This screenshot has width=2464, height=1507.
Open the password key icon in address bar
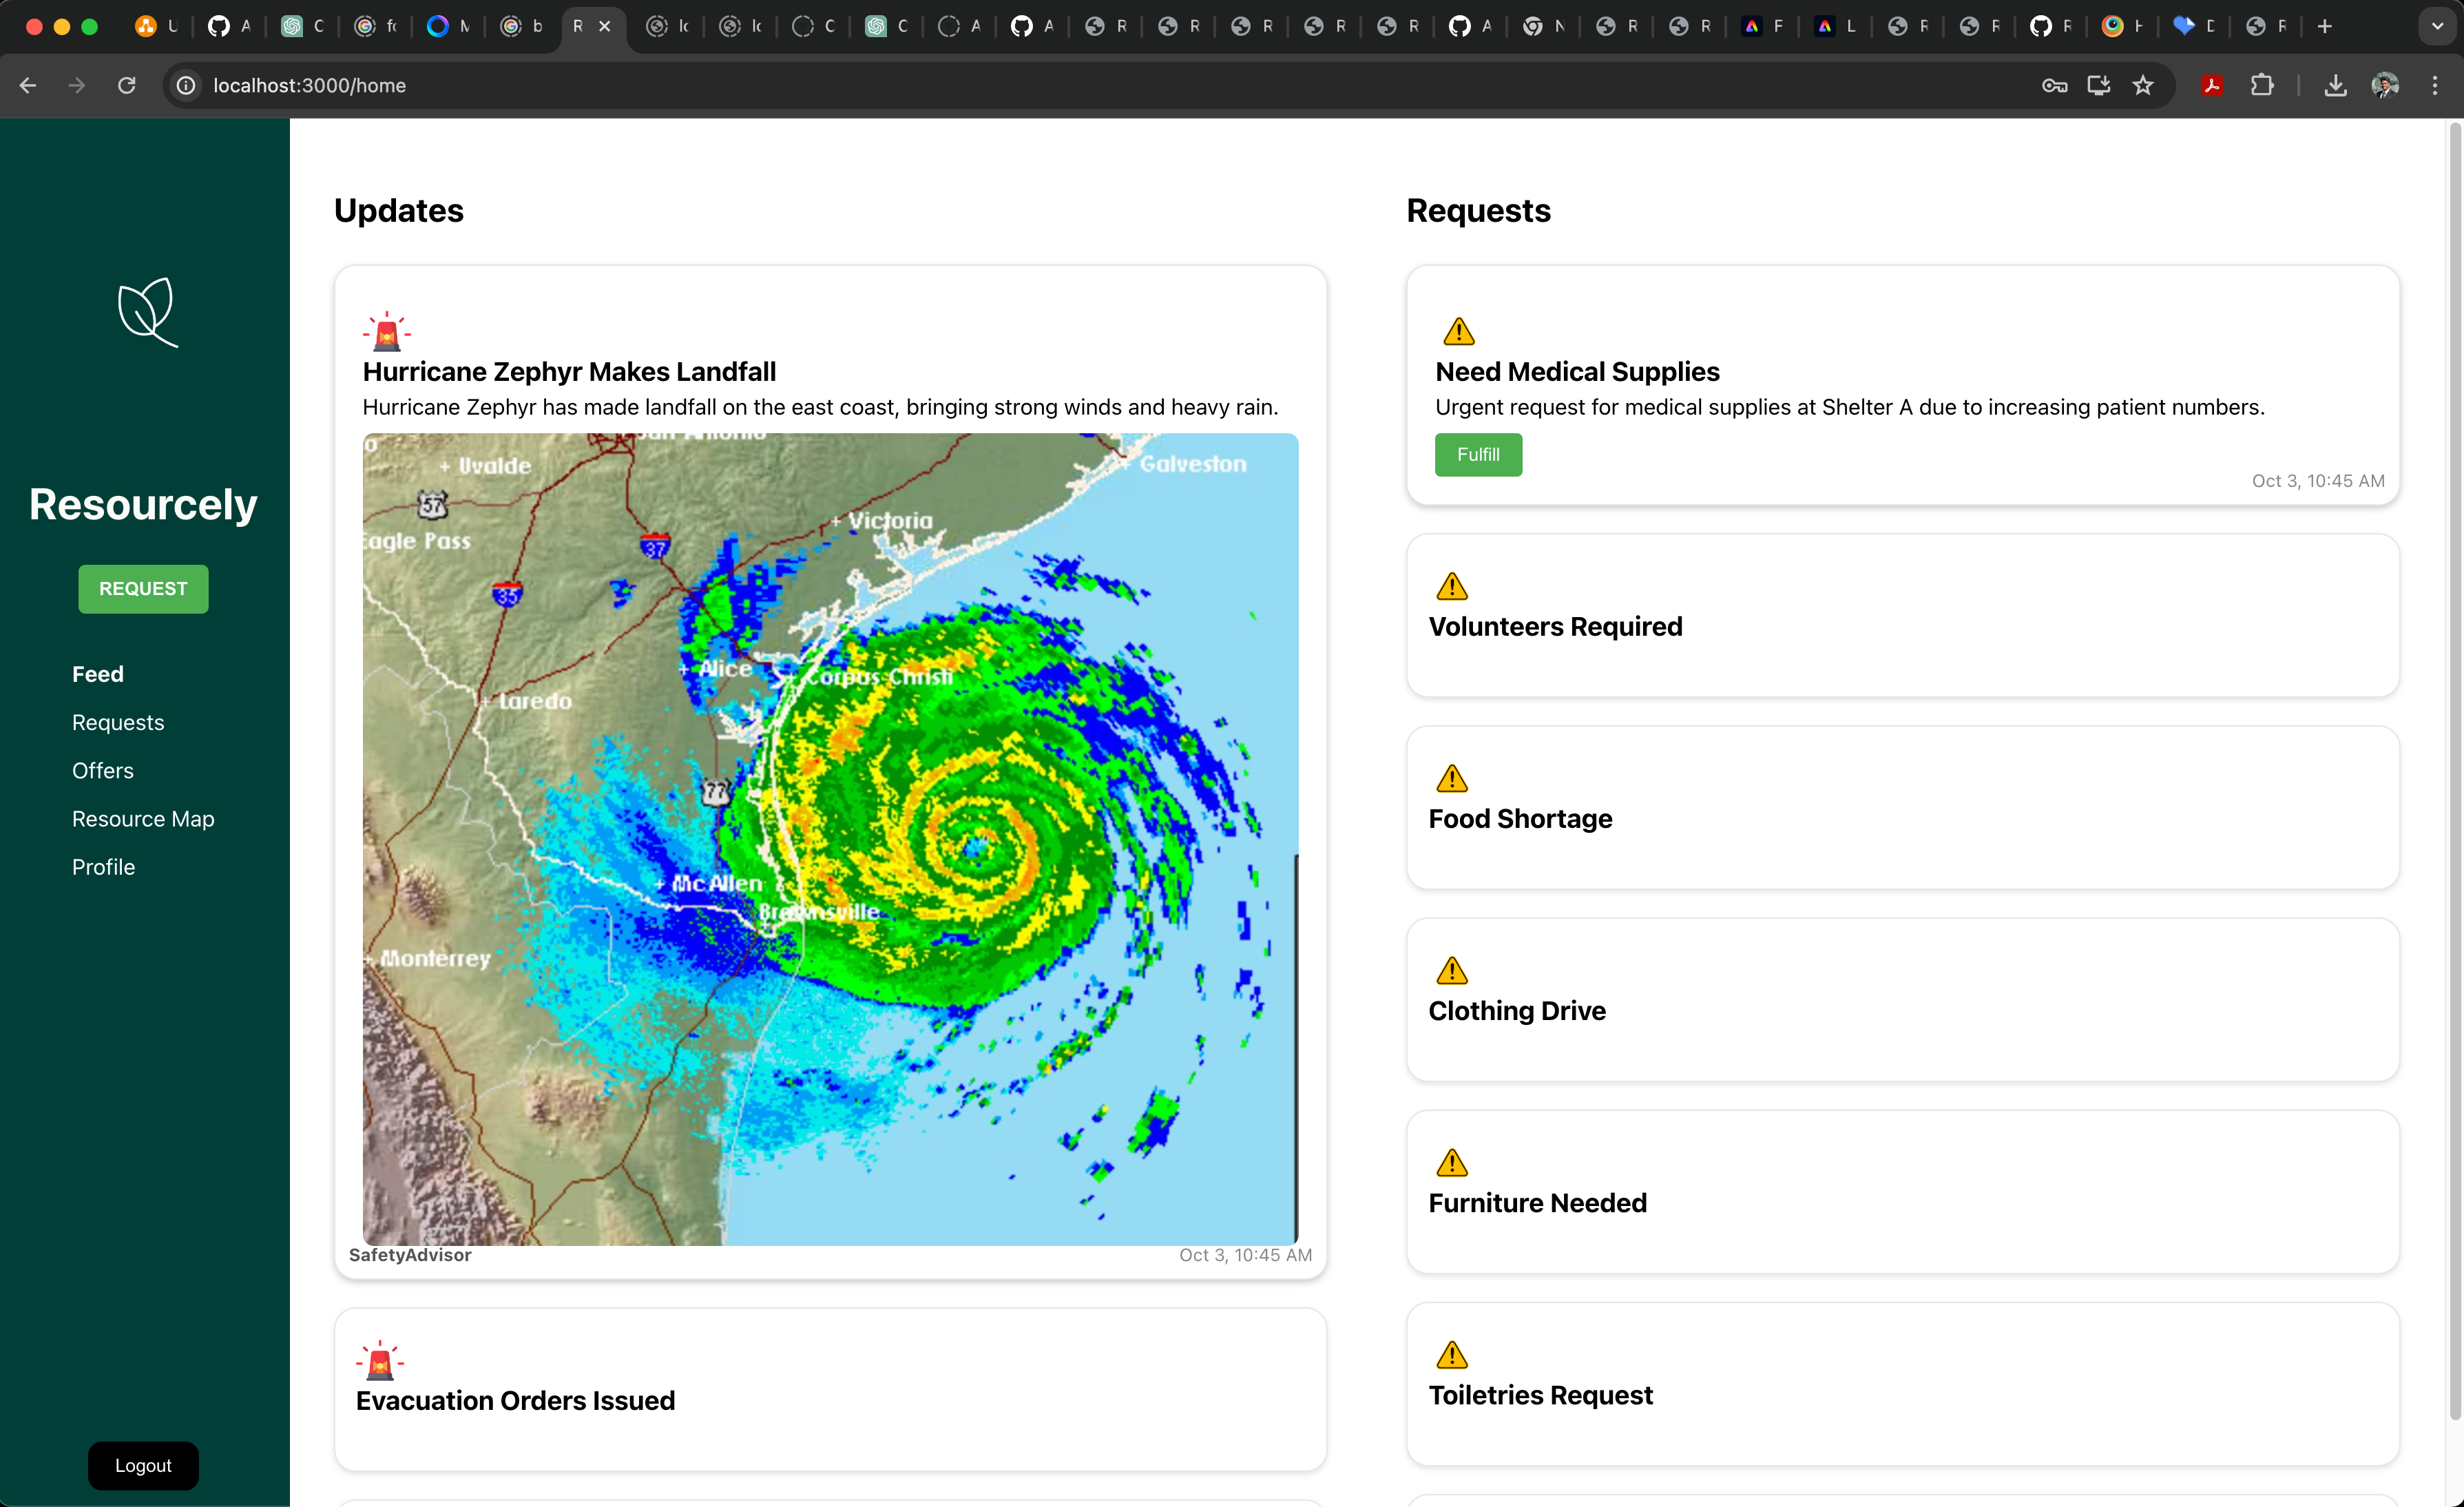click(x=2054, y=86)
